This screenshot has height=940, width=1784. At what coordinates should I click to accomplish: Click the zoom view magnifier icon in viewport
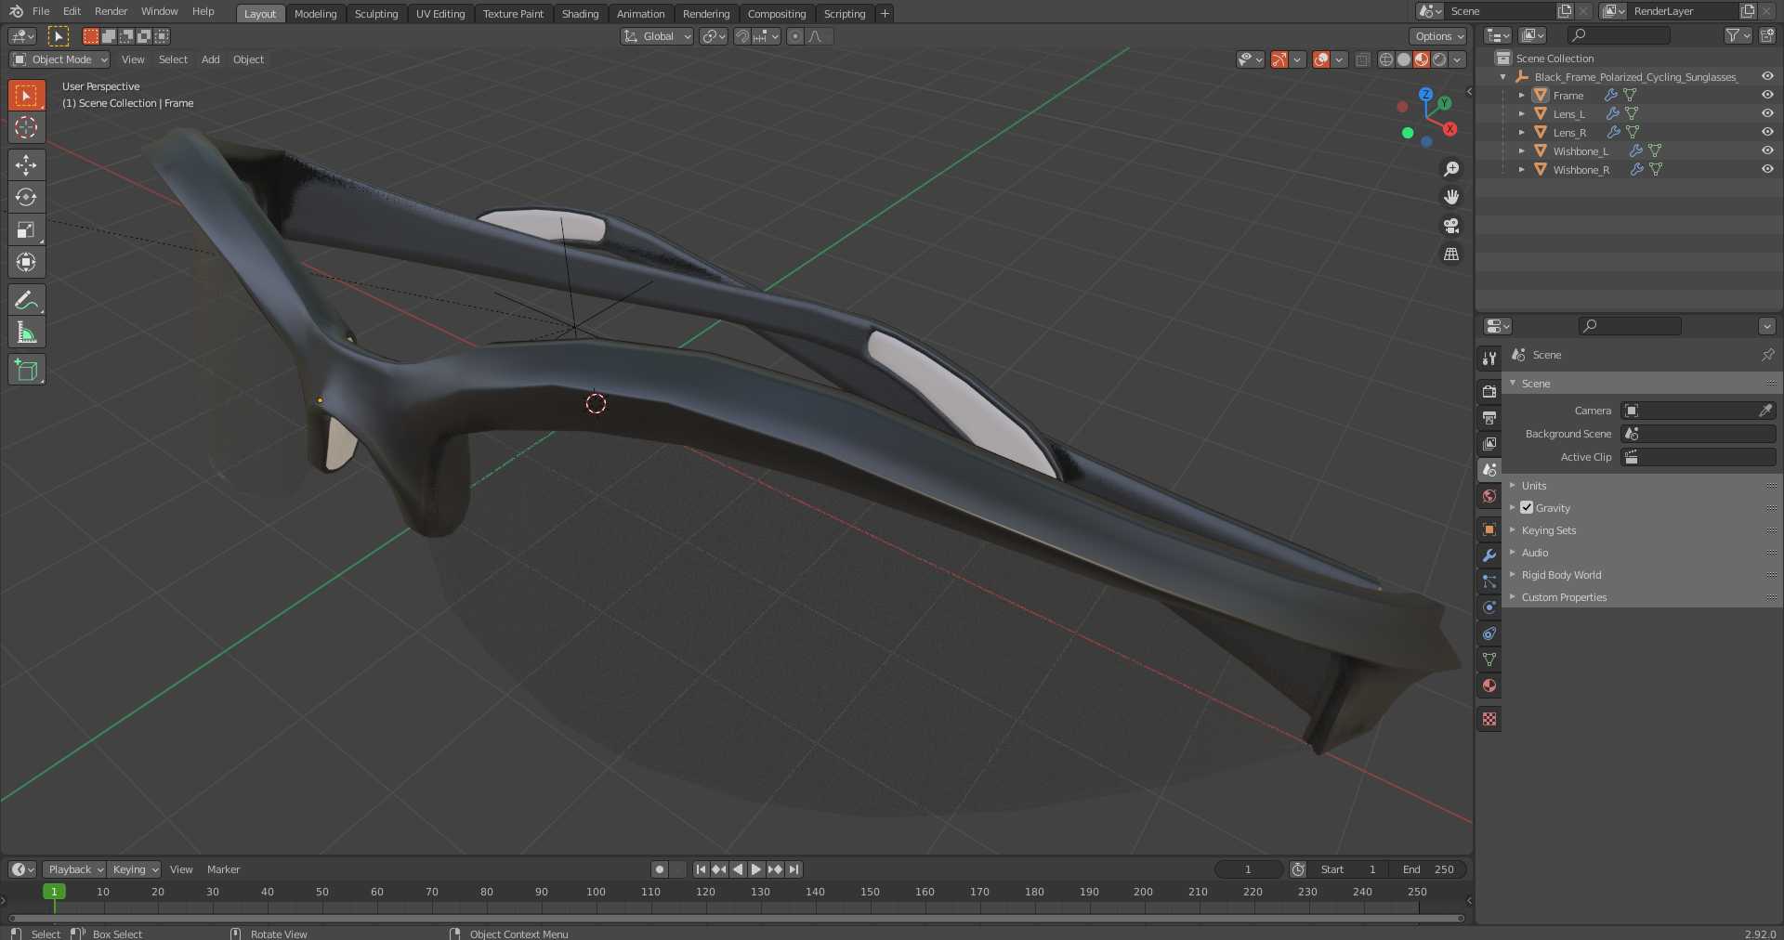[1451, 169]
